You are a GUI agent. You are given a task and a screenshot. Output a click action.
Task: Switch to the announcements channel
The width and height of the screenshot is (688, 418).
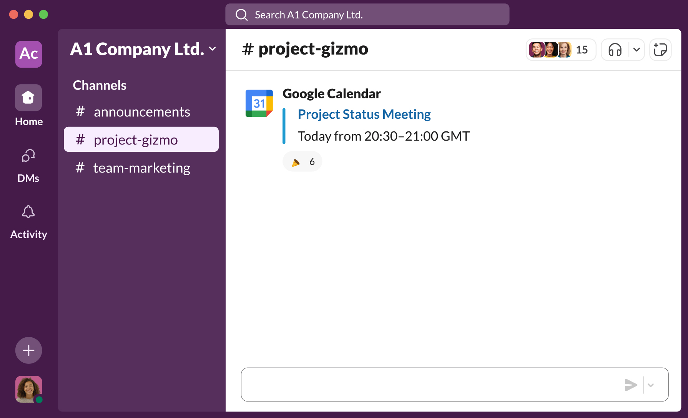[142, 111]
